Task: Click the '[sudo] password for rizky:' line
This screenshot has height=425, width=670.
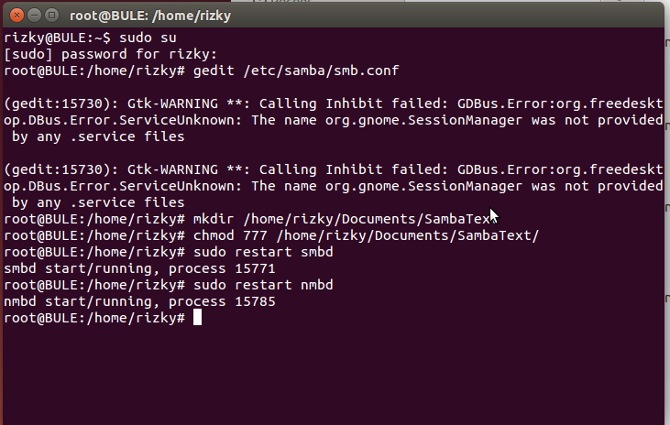Action: click(112, 54)
